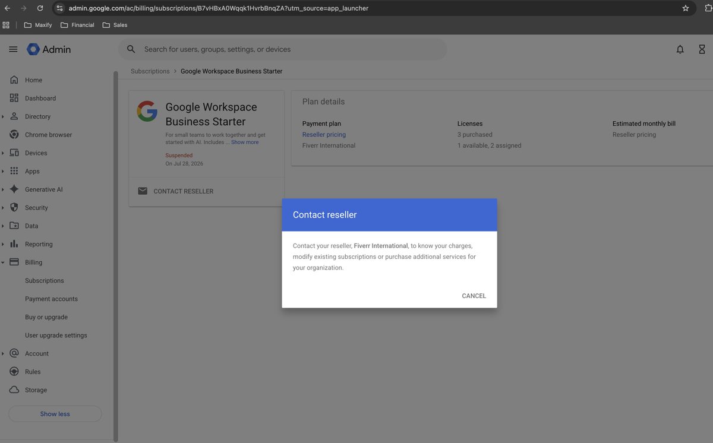Open the Financial bookmarks folder
Image resolution: width=713 pixels, height=443 pixels.
(x=77, y=25)
